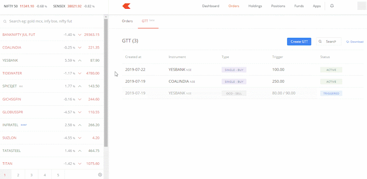Viewport: 367px width, 179px height.
Task: Click up arrow beside YESBANK watchlist row
Action: click(x=80, y=60)
